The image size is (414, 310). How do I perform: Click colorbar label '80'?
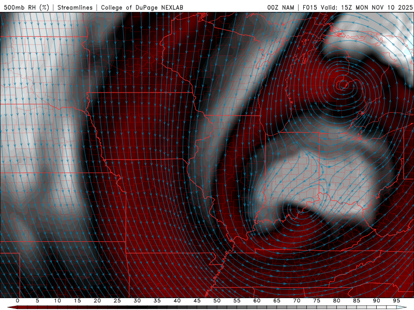pos(336,301)
